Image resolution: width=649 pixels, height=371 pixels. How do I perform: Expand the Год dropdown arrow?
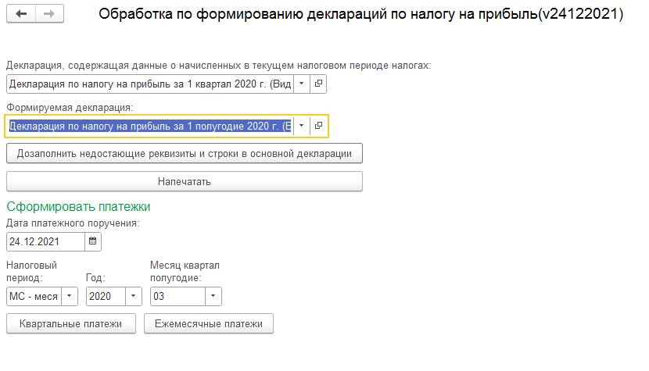(x=134, y=297)
